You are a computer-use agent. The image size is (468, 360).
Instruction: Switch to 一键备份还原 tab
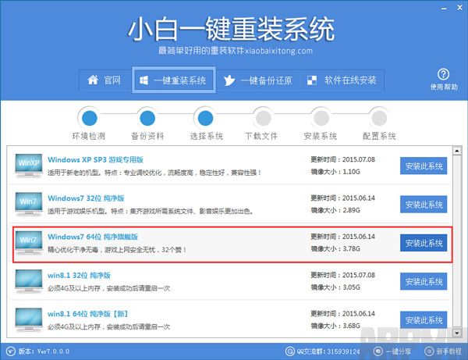pos(257,80)
